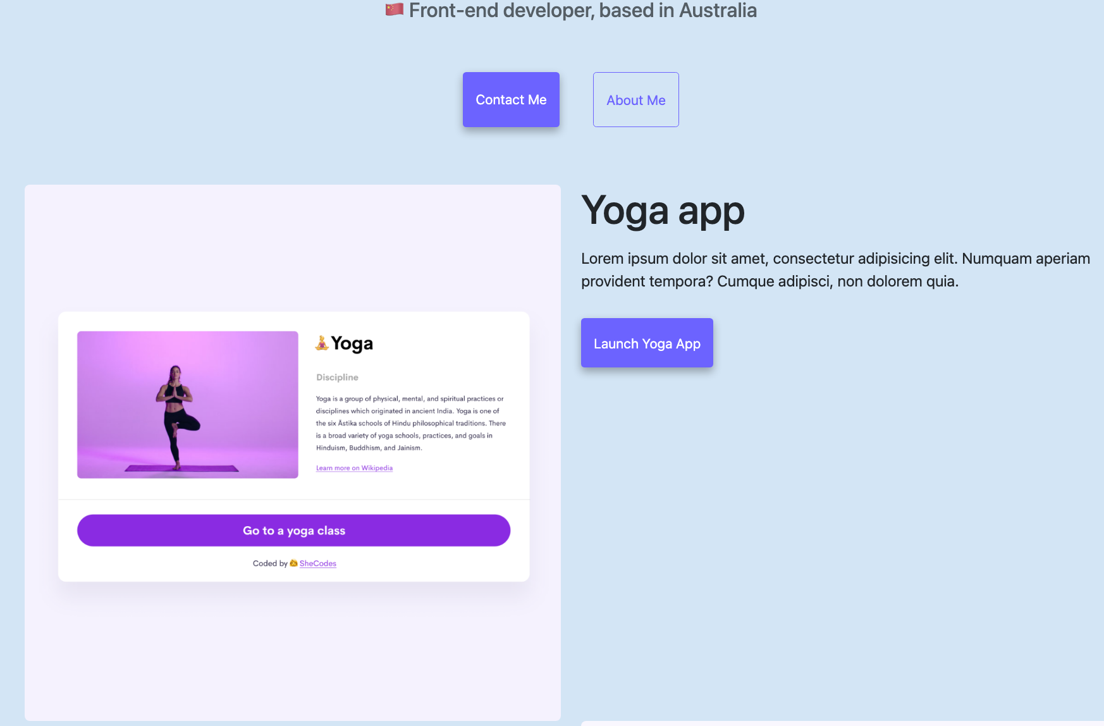Click the next project card edge below
The height and width of the screenshot is (726, 1104).
pos(842,723)
